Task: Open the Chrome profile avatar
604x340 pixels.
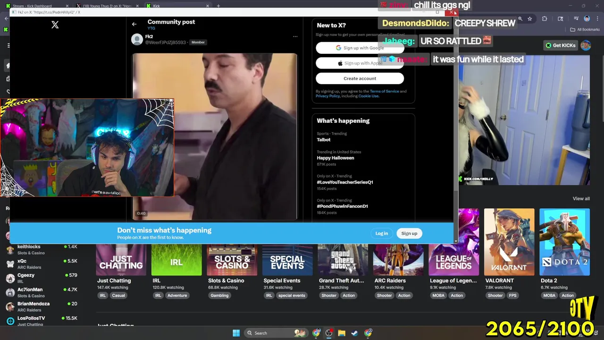Action: click(587, 19)
